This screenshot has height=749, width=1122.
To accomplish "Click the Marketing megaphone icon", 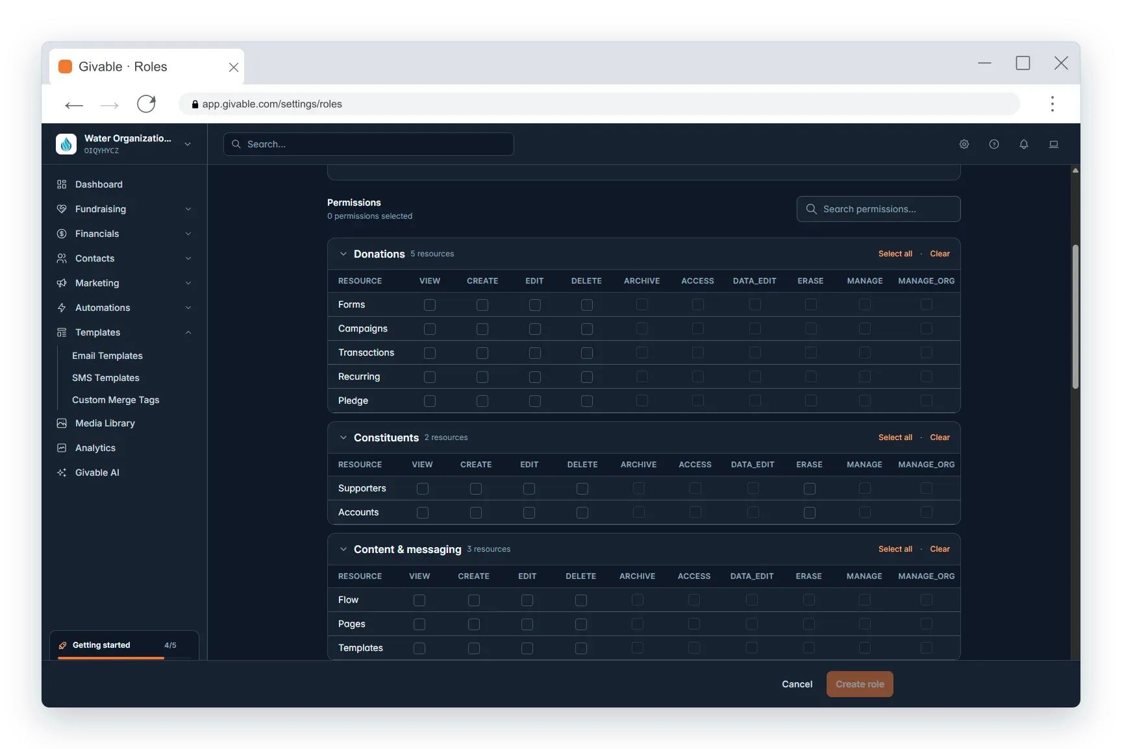I will (62, 283).
